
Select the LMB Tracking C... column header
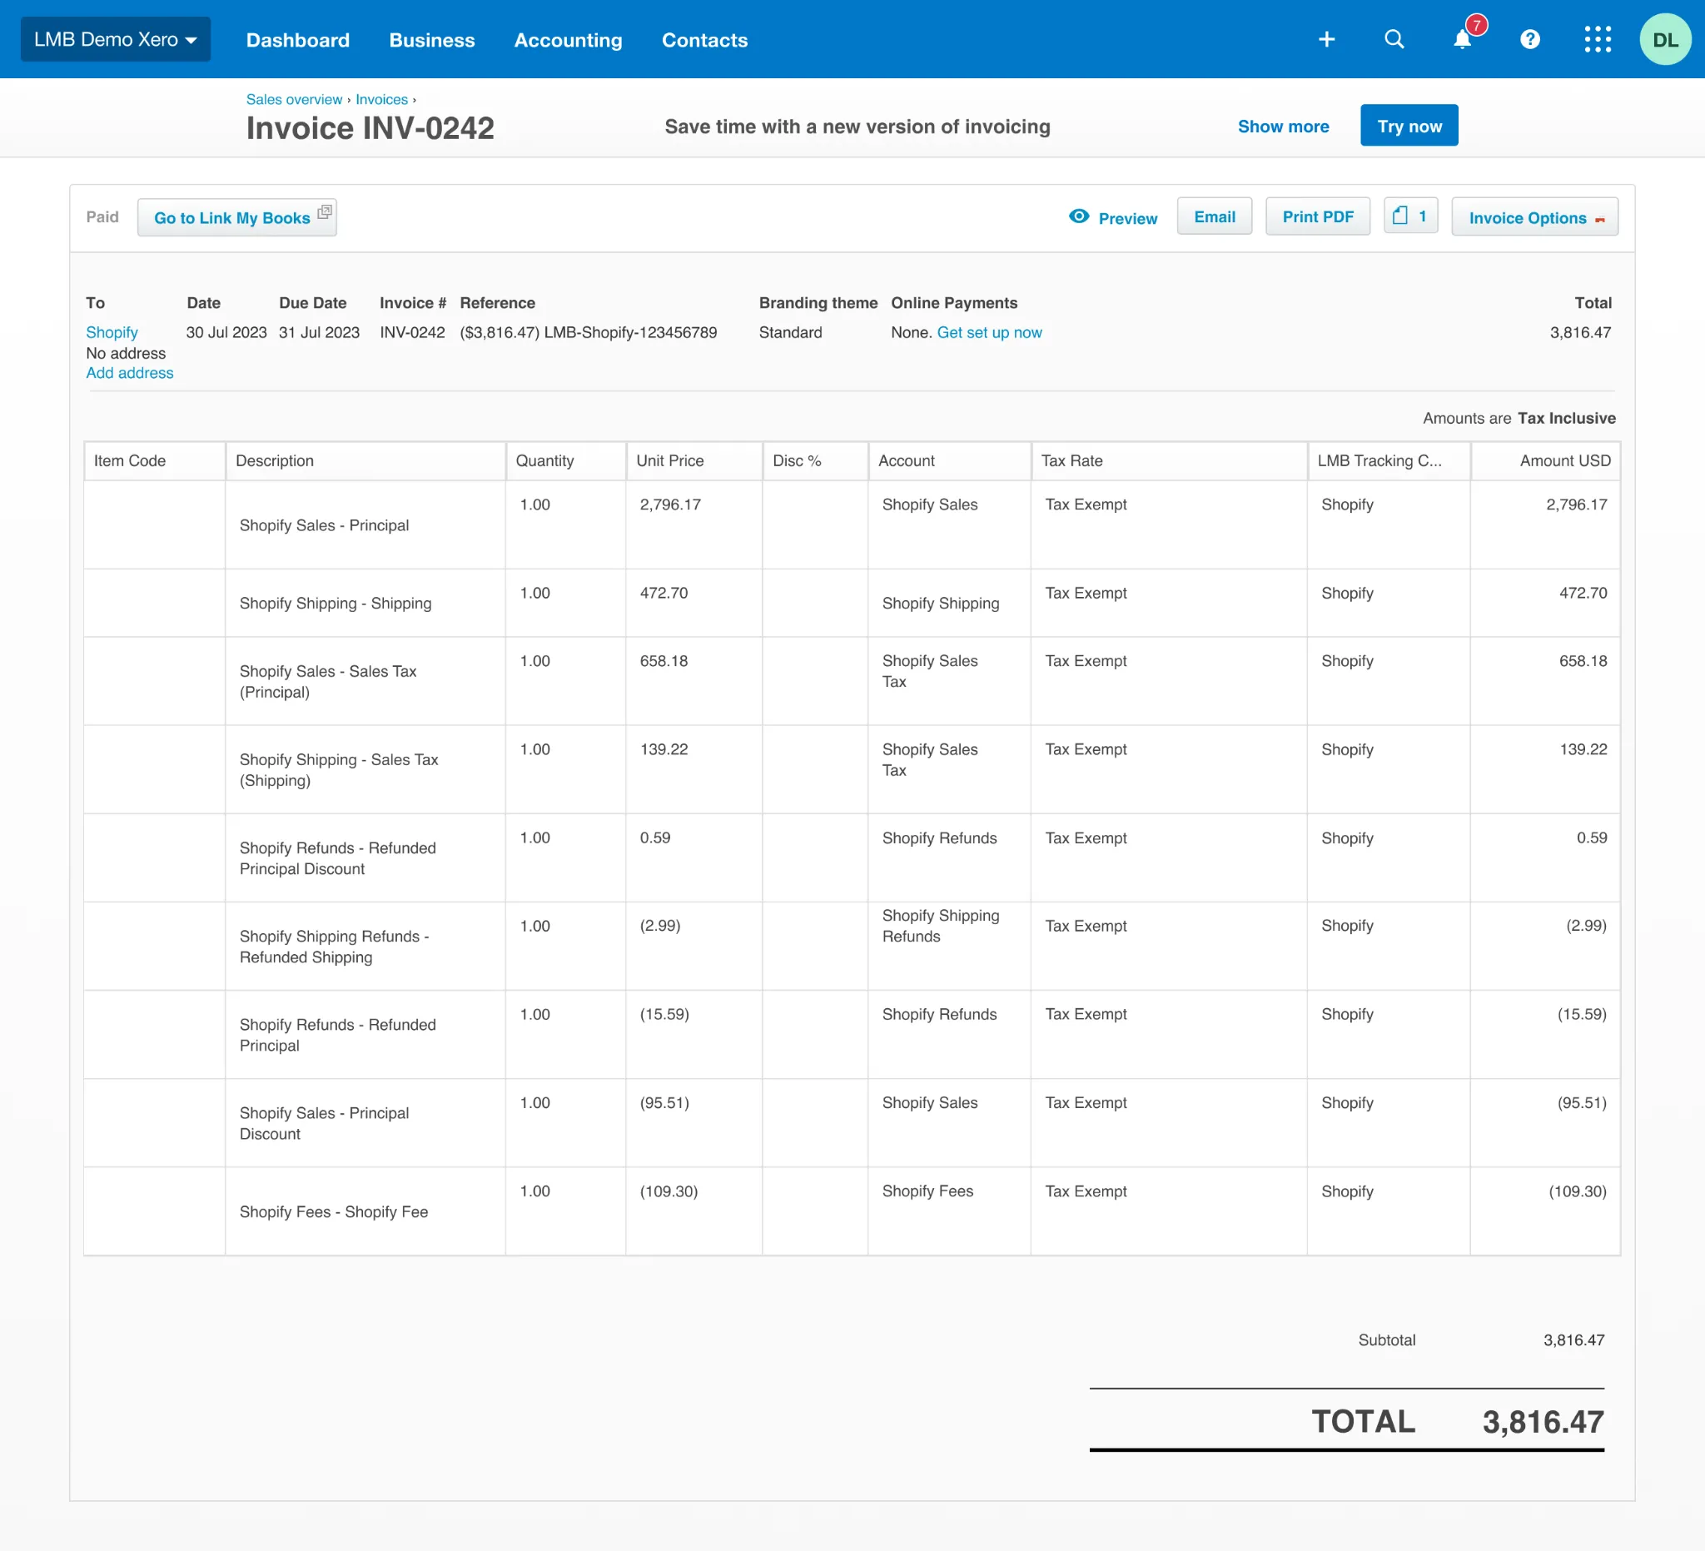[x=1389, y=461]
